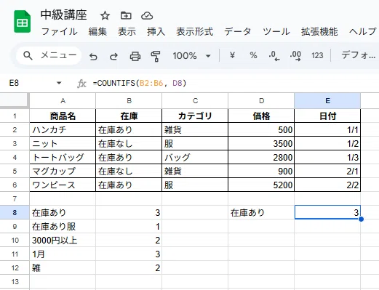This screenshot has height=290, width=379.
Task: Select the 3000円以上 cell
Action: tap(63, 241)
